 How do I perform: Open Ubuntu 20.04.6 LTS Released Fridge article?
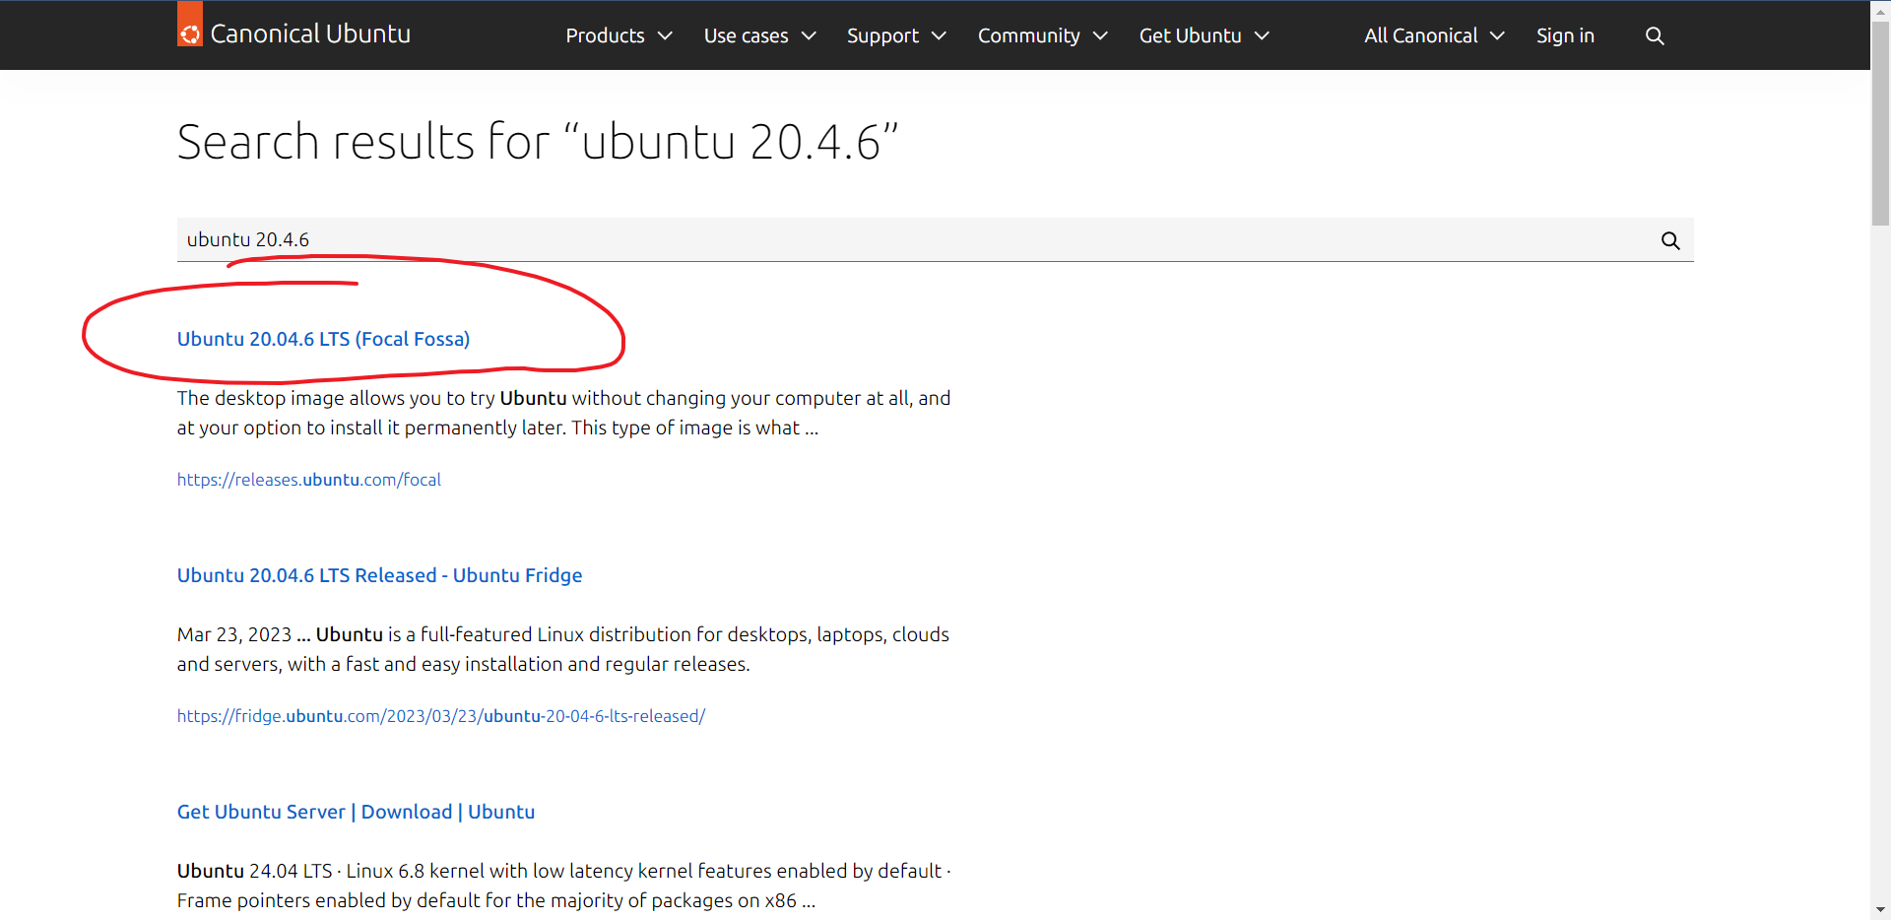379,575
